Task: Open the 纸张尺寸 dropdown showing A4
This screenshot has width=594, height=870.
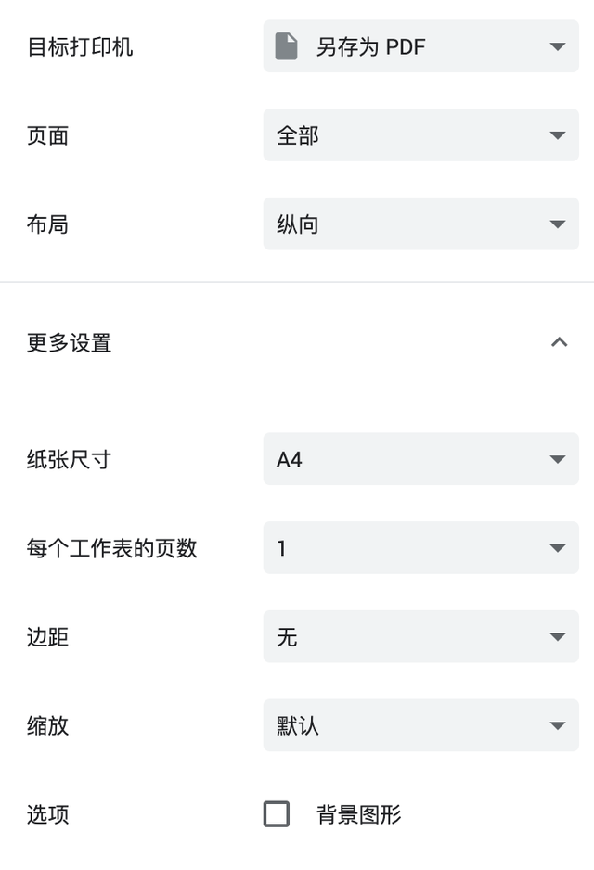Action: (420, 459)
